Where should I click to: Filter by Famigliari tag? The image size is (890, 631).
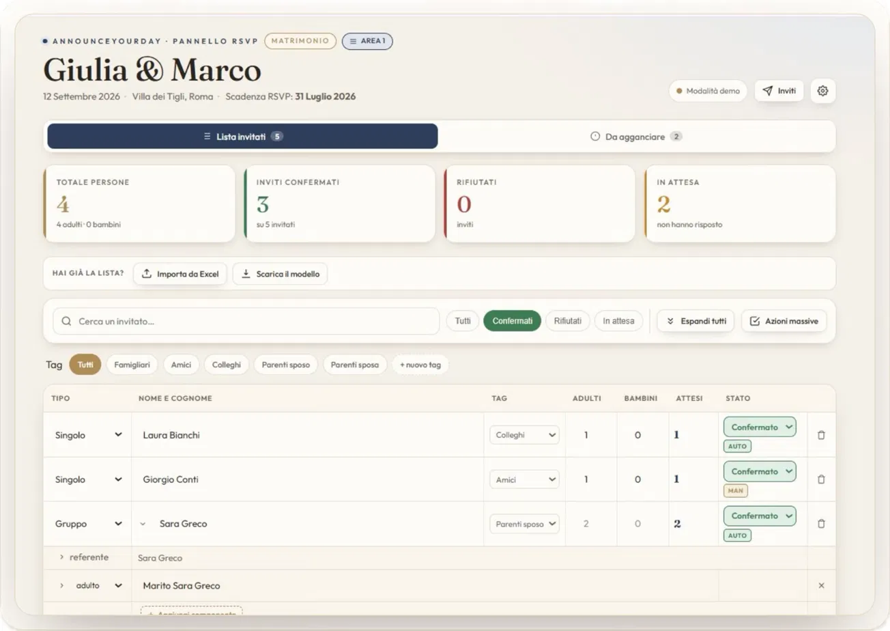[x=132, y=365]
